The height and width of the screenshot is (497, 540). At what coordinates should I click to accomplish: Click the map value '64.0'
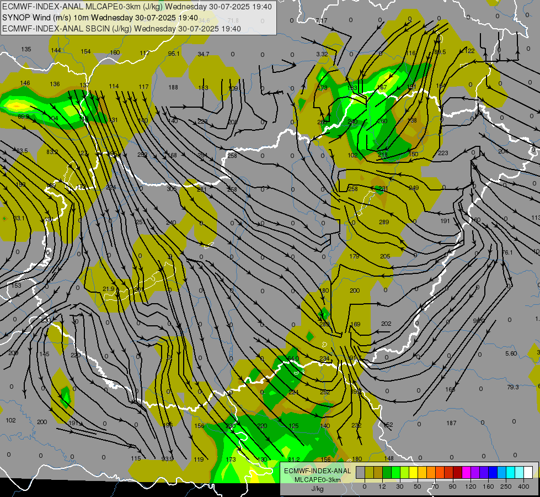(293, 359)
